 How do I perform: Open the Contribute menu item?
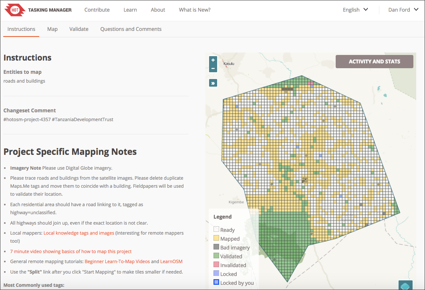coord(97,10)
